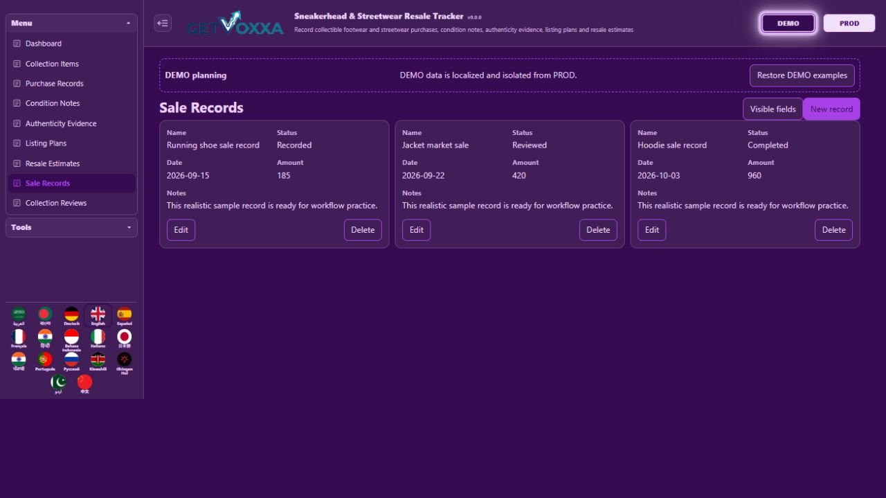This screenshot has height=498, width=886.
Task: Open Resale Estimates page
Action: click(71, 163)
